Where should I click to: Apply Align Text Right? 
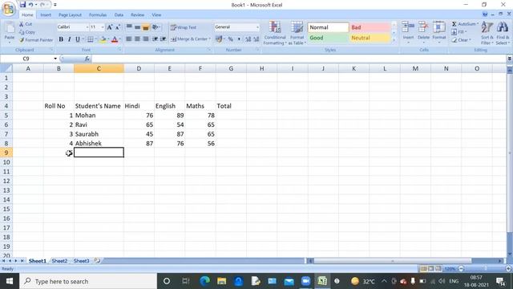(146, 39)
